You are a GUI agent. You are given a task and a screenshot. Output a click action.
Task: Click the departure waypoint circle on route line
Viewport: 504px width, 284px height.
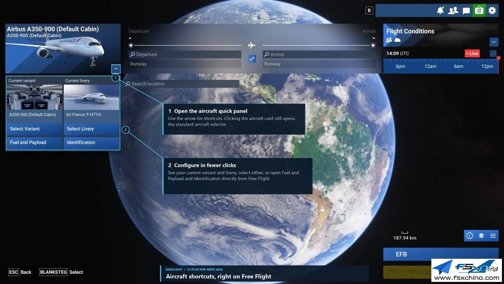(131, 45)
